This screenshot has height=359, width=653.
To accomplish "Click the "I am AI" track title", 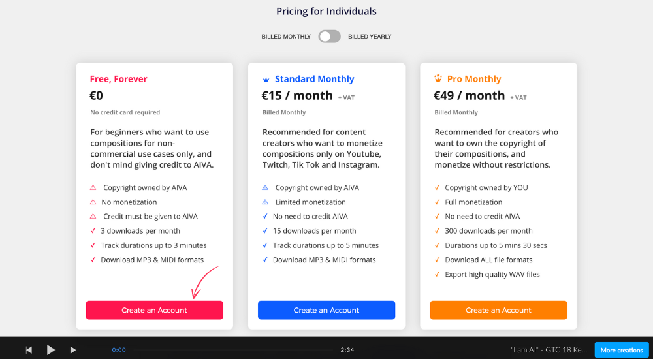I will coord(549,350).
